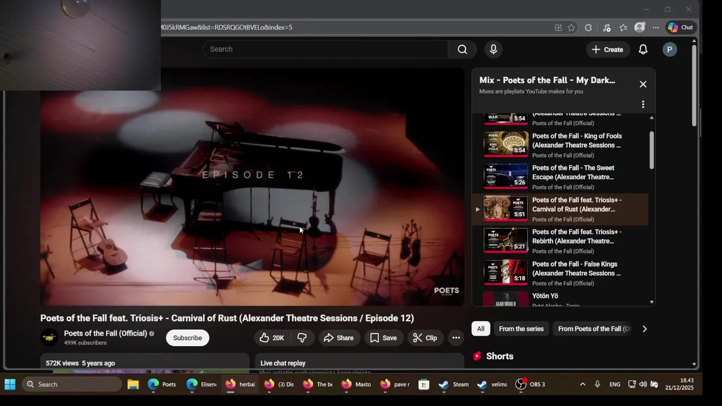Screen dimensions: 722x406
Task: Switch input language ENG indicator
Action: point(615,385)
